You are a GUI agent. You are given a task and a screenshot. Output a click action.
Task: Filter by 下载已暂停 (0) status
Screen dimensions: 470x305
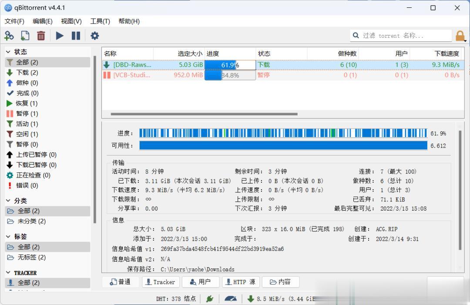click(x=48, y=165)
